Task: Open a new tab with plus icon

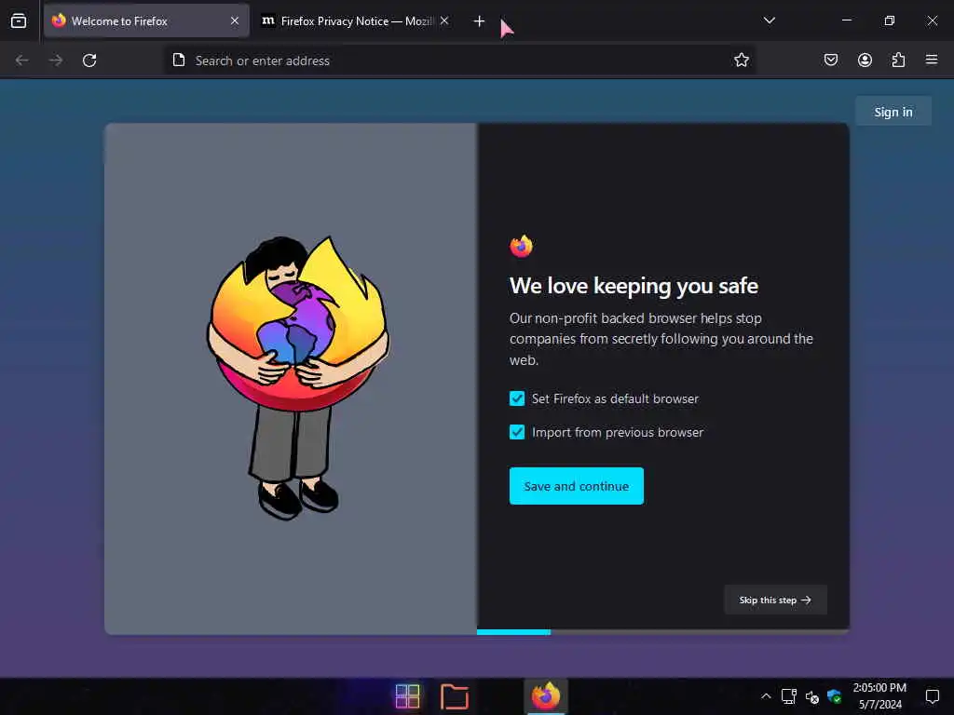Action: coord(479,21)
